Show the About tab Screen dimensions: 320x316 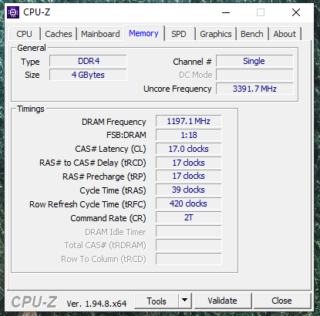(x=285, y=34)
